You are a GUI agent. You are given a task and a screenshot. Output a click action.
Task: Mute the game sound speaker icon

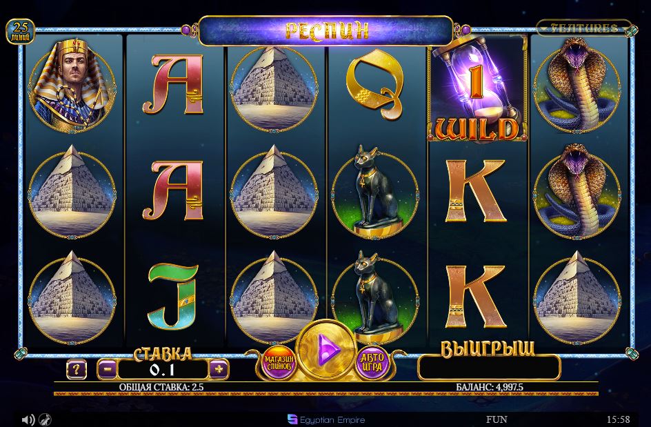click(28, 419)
